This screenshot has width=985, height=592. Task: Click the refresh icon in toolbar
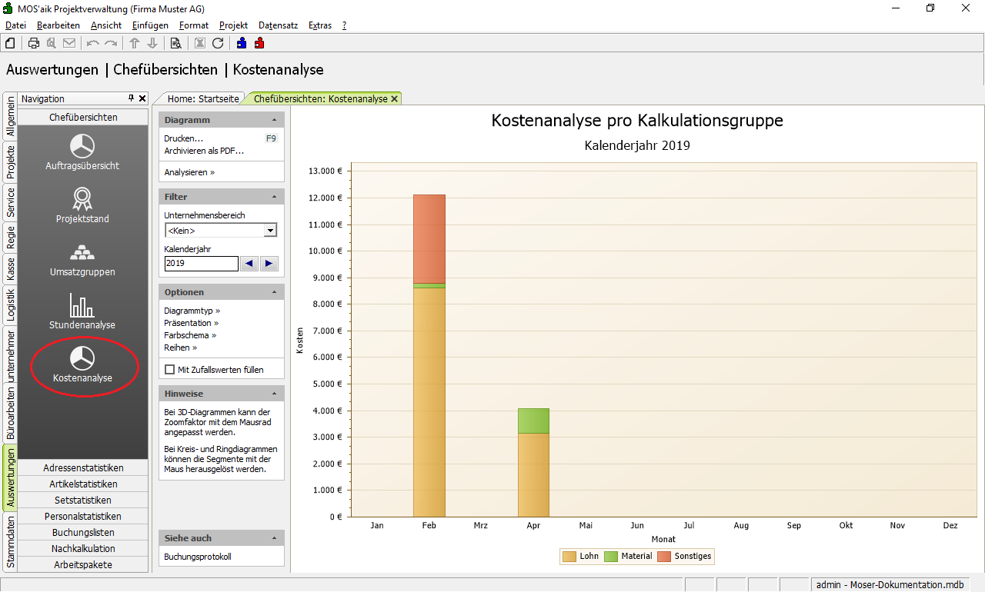[x=218, y=43]
